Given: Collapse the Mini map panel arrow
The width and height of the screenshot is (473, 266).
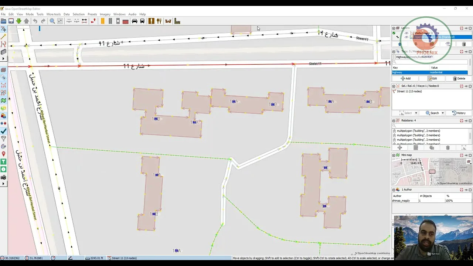Looking at the screenshot, I should pyautogui.click(x=394, y=155).
